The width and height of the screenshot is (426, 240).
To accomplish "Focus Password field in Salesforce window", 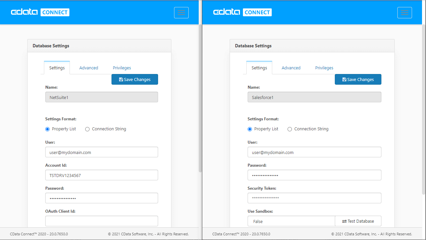I will 315,175.
